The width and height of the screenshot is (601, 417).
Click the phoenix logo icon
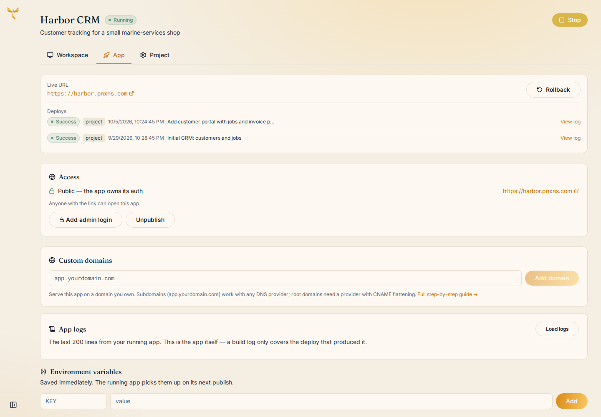tap(13, 13)
